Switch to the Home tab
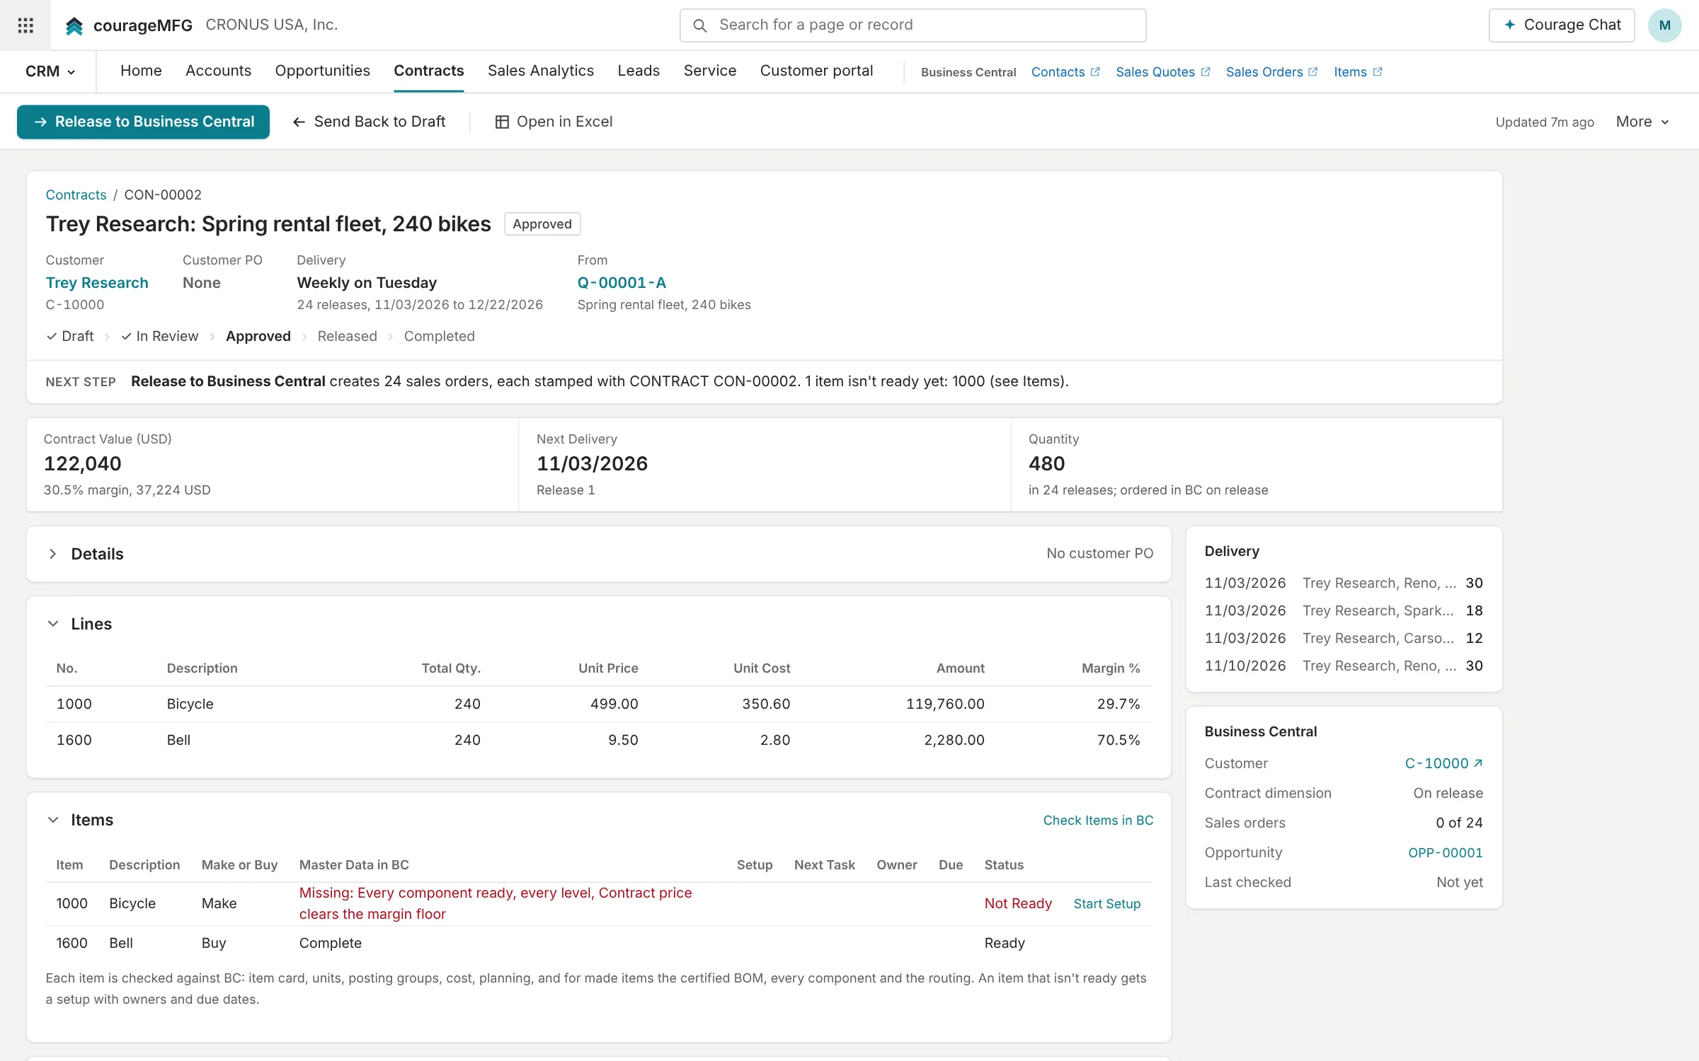1699x1061 pixels. click(x=141, y=71)
